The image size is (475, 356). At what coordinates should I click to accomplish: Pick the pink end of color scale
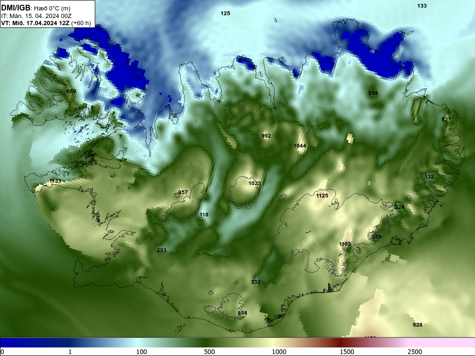442,343
